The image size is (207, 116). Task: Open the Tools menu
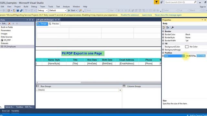click(x=50, y=6)
